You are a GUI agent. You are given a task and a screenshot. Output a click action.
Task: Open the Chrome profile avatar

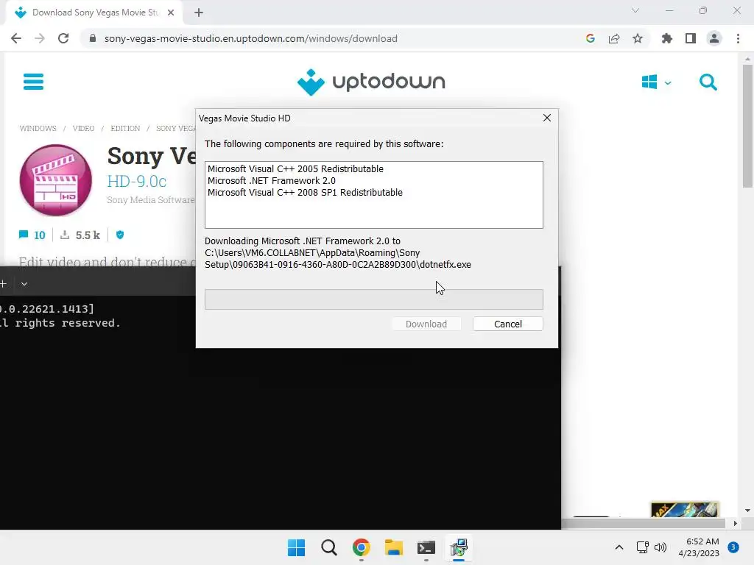[714, 38]
